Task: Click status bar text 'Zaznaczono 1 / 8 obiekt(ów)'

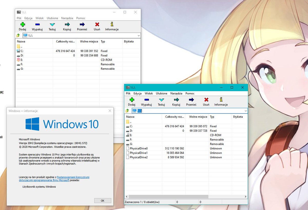Action: point(142,202)
